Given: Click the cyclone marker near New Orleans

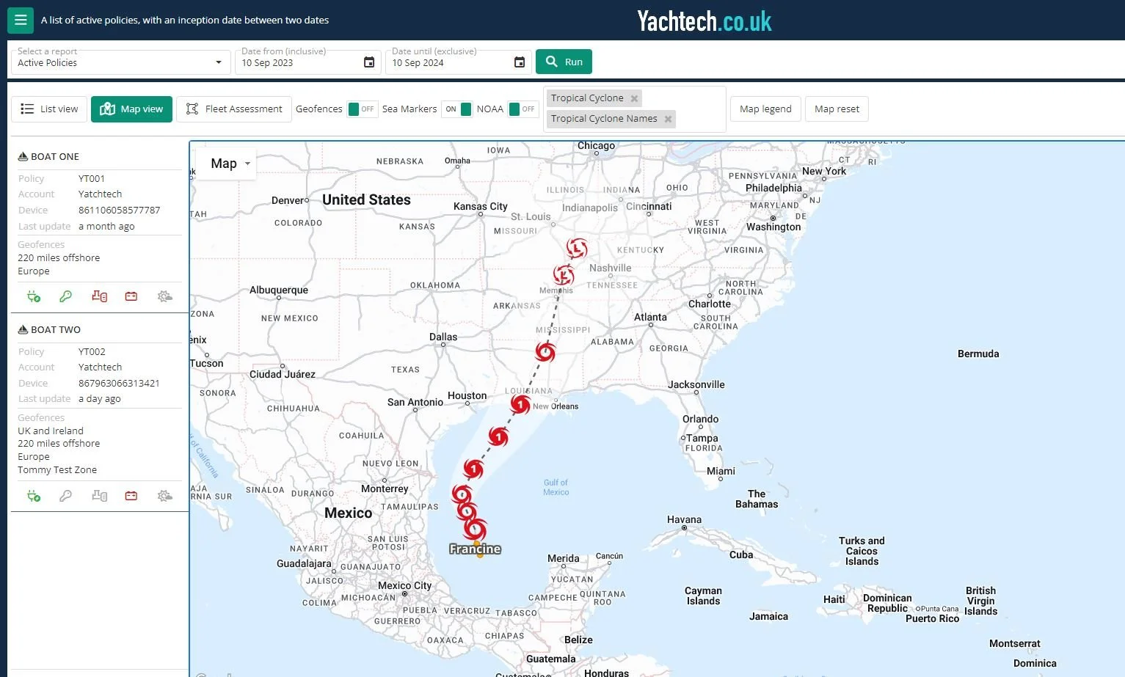Looking at the screenshot, I should [520, 404].
